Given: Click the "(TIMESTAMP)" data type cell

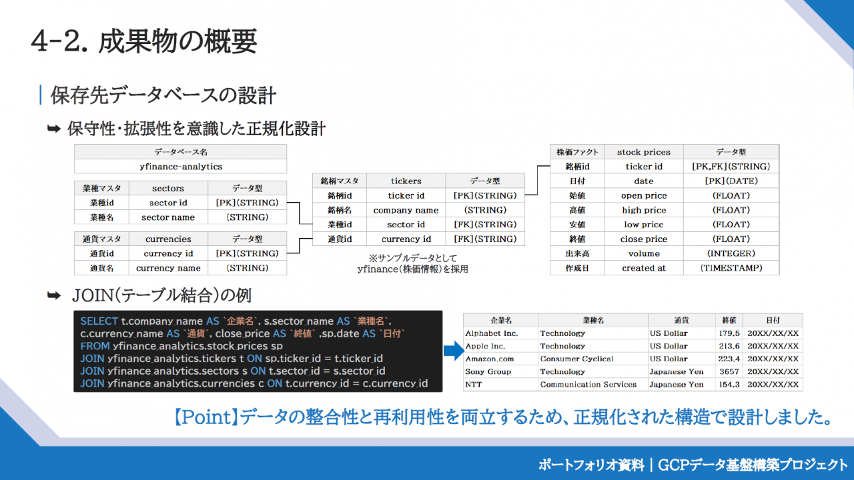Looking at the screenshot, I should tap(731, 268).
